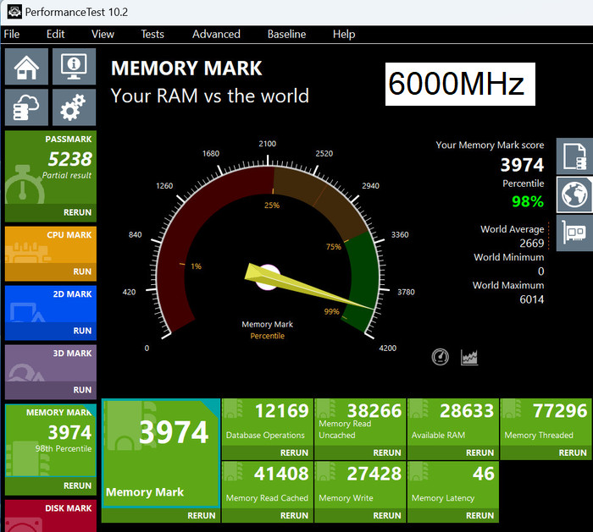Image resolution: width=593 pixels, height=532 pixels.
Task: Select the Memory Mark 98th Percentile tile
Action: (x=51, y=441)
